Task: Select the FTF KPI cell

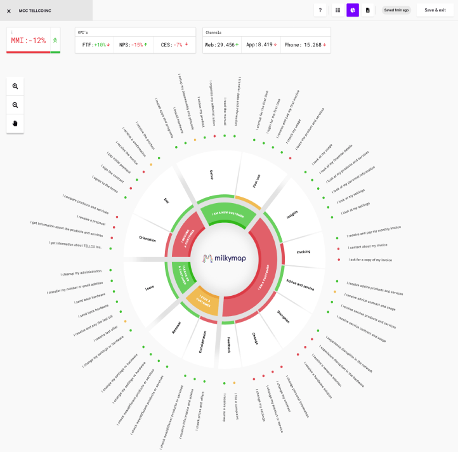Action: coord(96,44)
